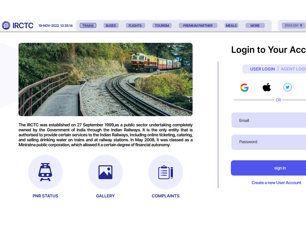306x230 pixels.
Task: Click the IRCTC railway logo emblem
Action: coord(6,26)
